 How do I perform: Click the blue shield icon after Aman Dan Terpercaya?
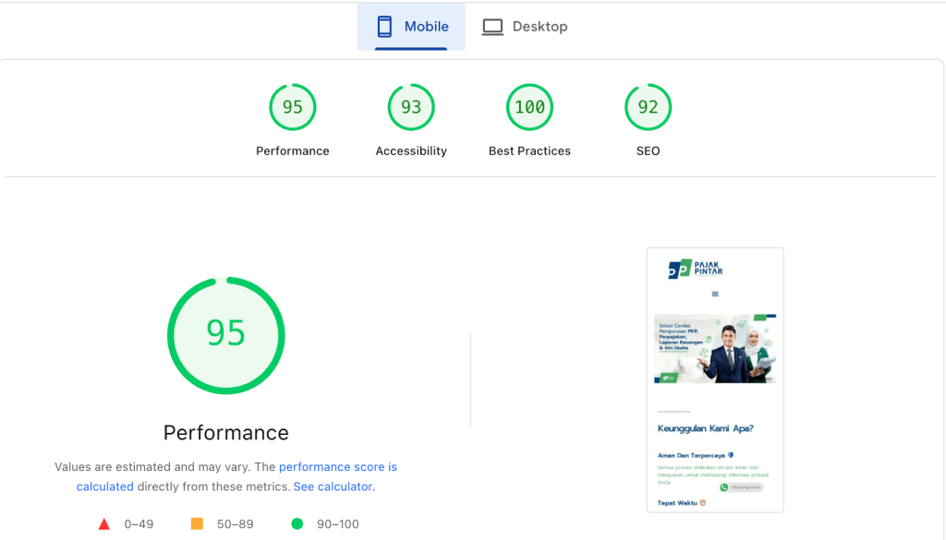[x=731, y=455]
